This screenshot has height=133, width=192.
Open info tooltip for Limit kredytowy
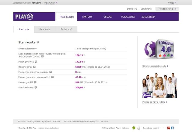click(x=36, y=87)
